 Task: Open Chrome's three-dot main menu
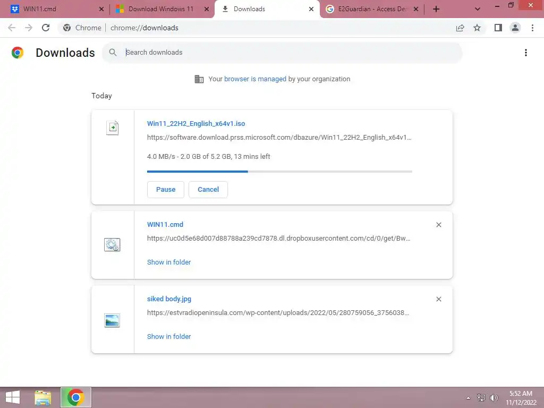pos(532,28)
